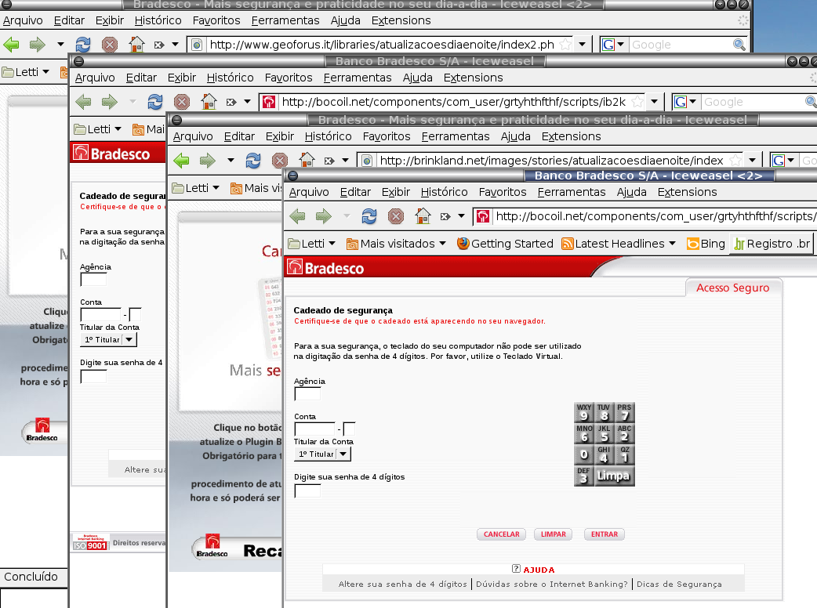
Task: Open Latest Headlines feed bookmark
Action: (x=613, y=244)
